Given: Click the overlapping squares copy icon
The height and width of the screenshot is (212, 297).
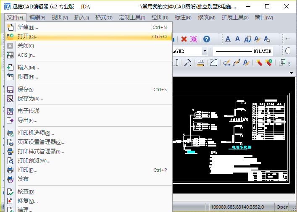Looking at the screenshot, I should [282, 62].
